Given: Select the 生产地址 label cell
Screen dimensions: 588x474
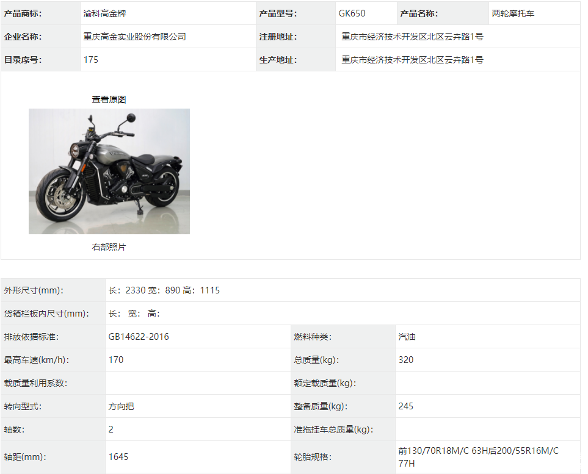Looking at the screenshot, I should (278, 60).
